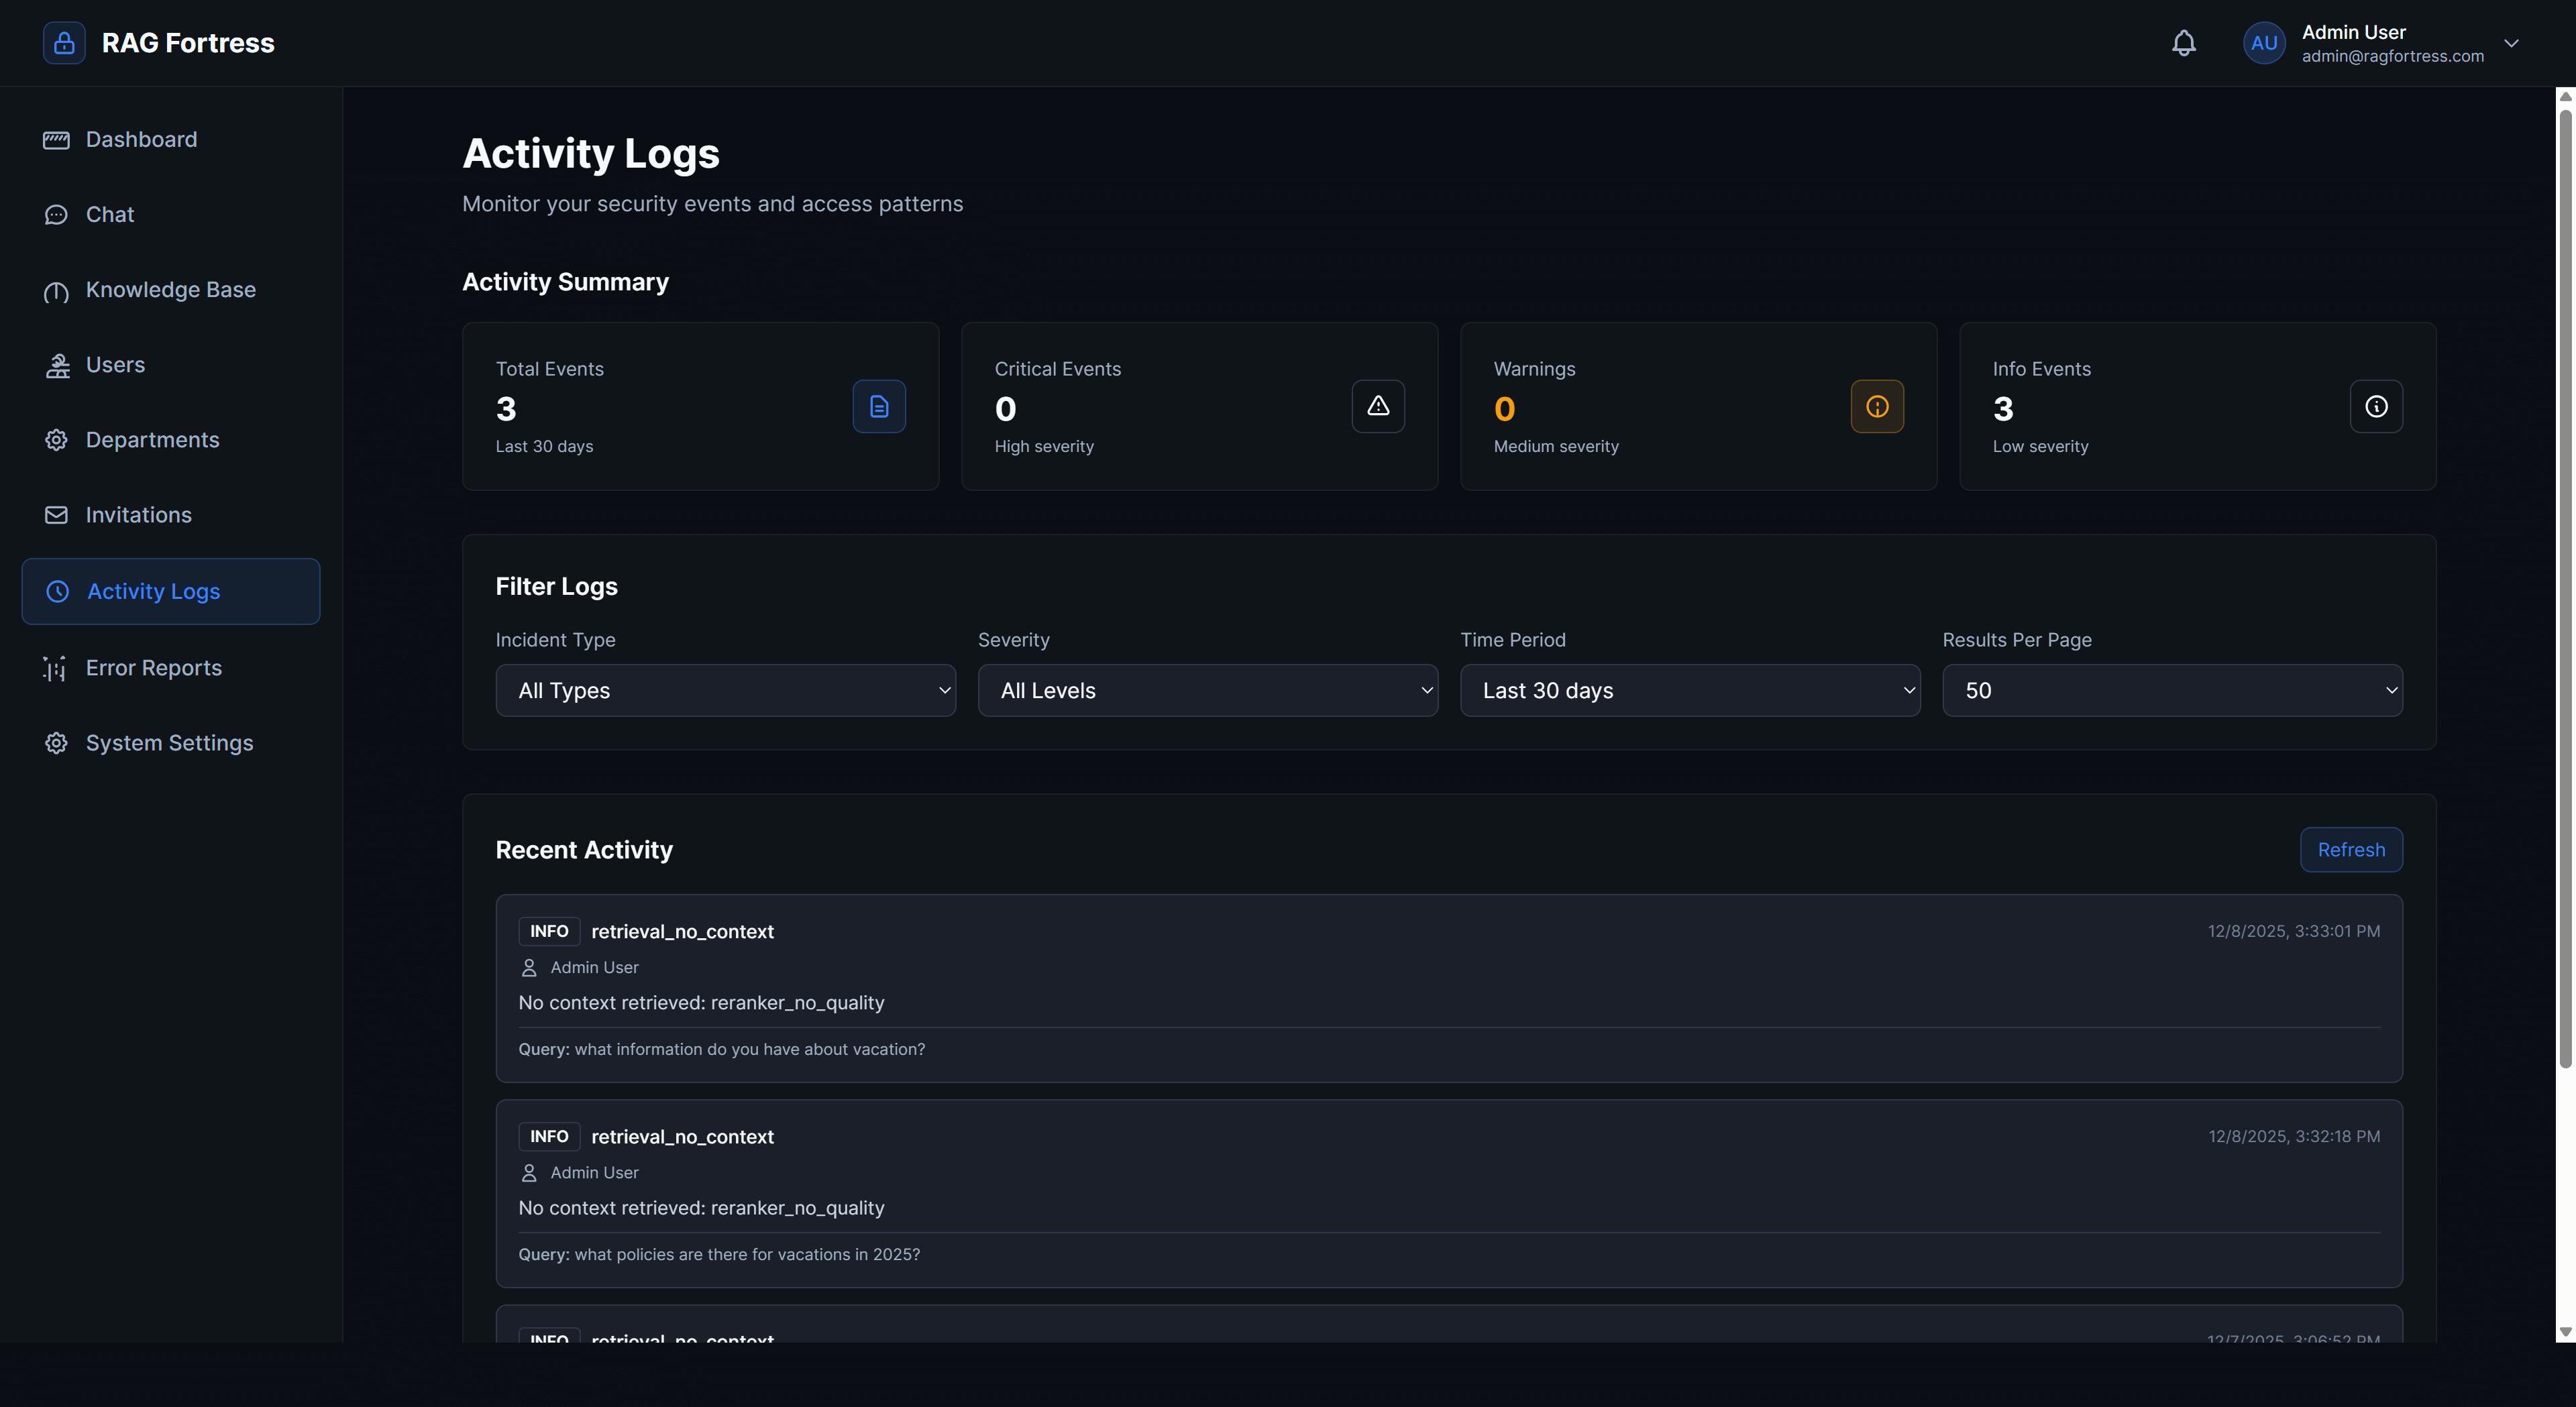
Task: Open the Incident Type dropdown
Action: 725,690
